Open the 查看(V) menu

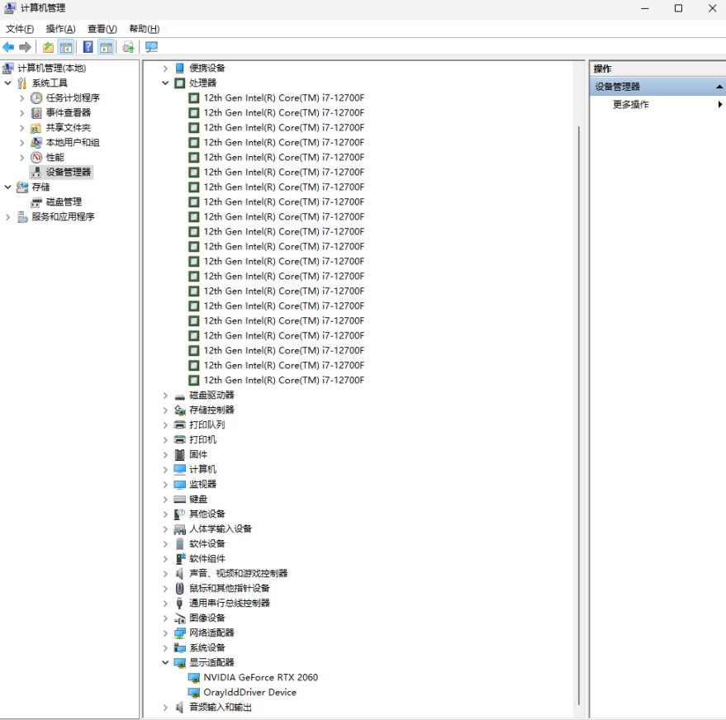coord(102,29)
